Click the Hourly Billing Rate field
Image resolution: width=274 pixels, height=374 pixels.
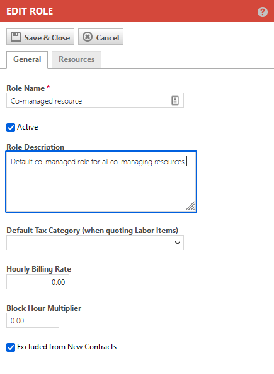[38, 282]
